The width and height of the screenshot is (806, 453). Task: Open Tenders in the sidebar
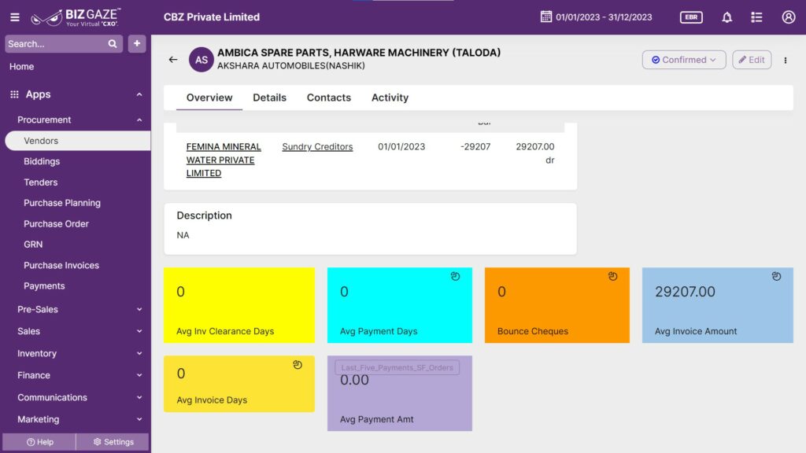coord(41,182)
